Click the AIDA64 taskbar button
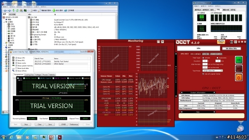This screenshot has height=140, width=249. [x=51, y=137]
